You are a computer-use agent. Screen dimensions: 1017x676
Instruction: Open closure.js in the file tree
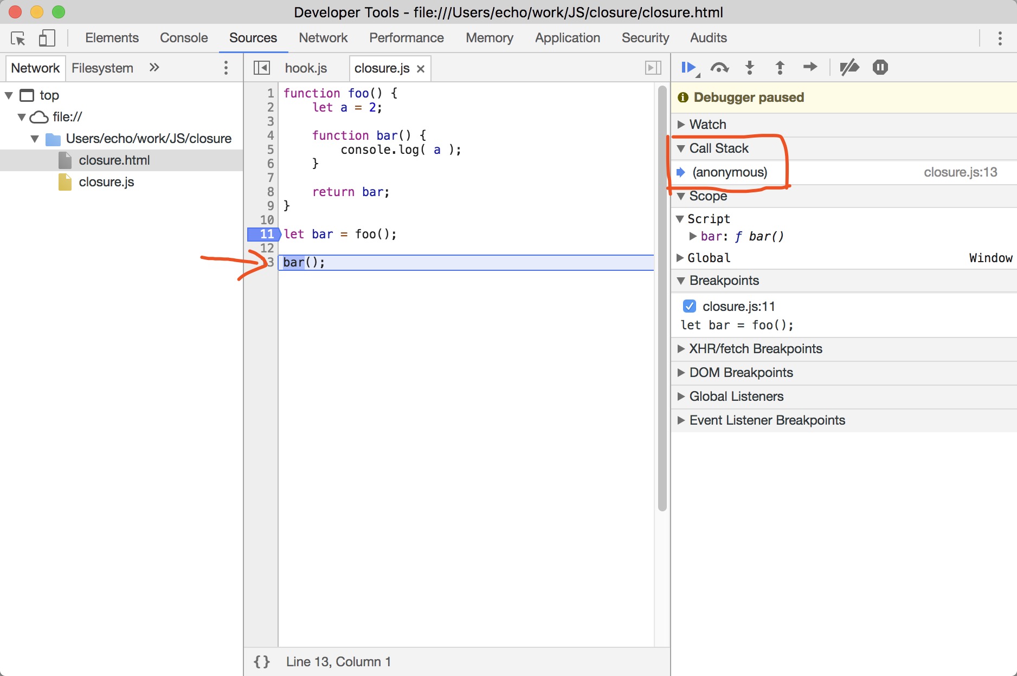(106, 182)
